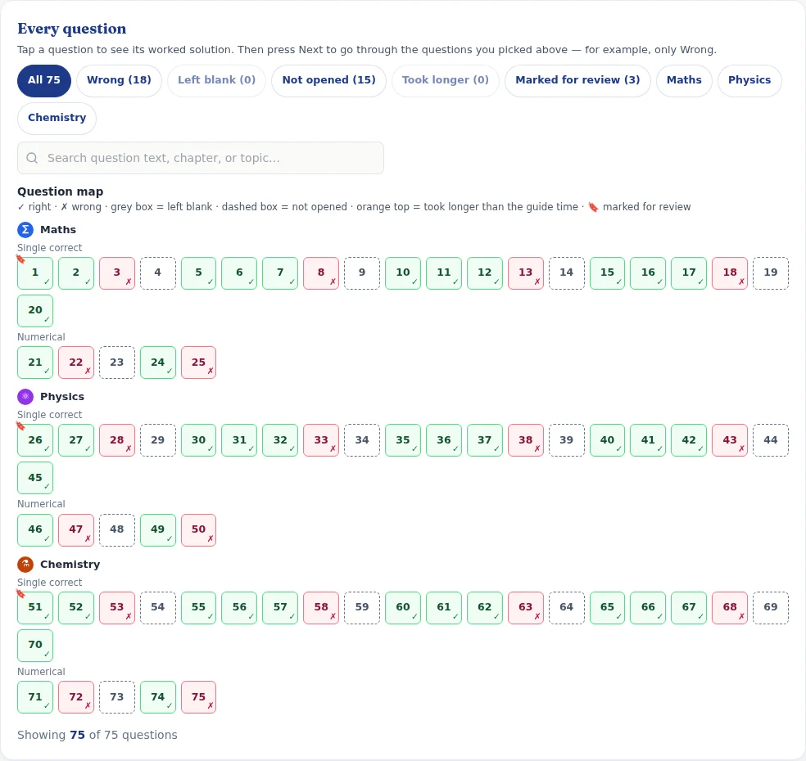Open unopened question 4

[x=158, y=273]
